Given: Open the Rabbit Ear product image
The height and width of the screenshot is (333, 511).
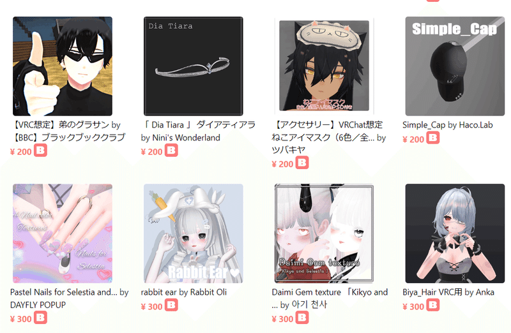Looking at the screenshot, I should (194, 233).
